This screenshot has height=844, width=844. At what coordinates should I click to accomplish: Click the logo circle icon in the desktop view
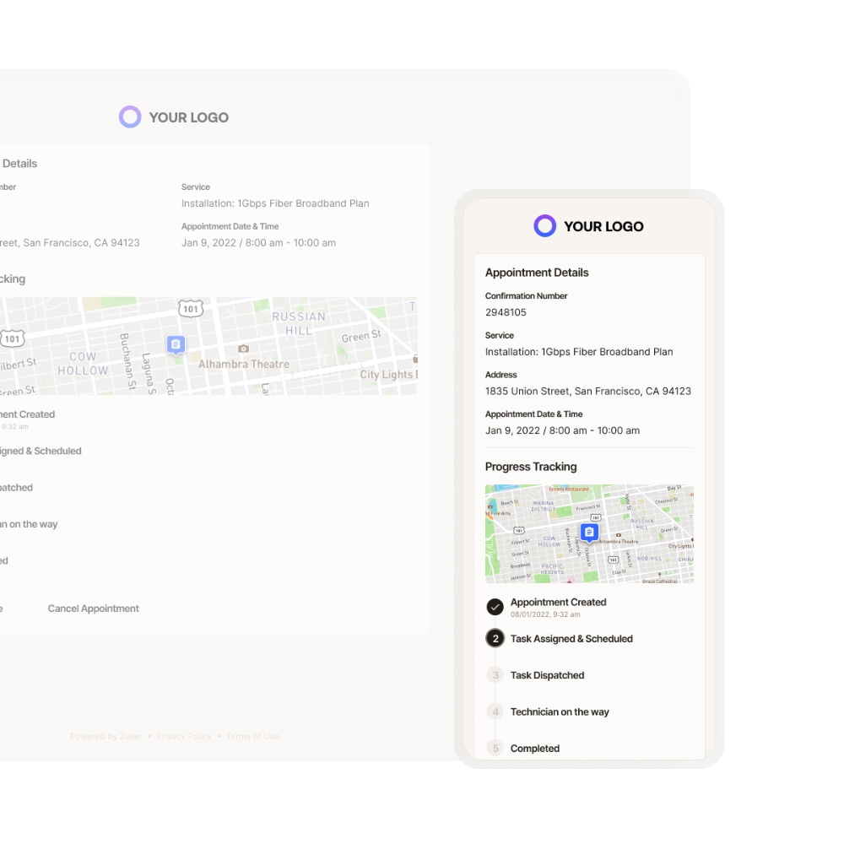coord(130,116)
